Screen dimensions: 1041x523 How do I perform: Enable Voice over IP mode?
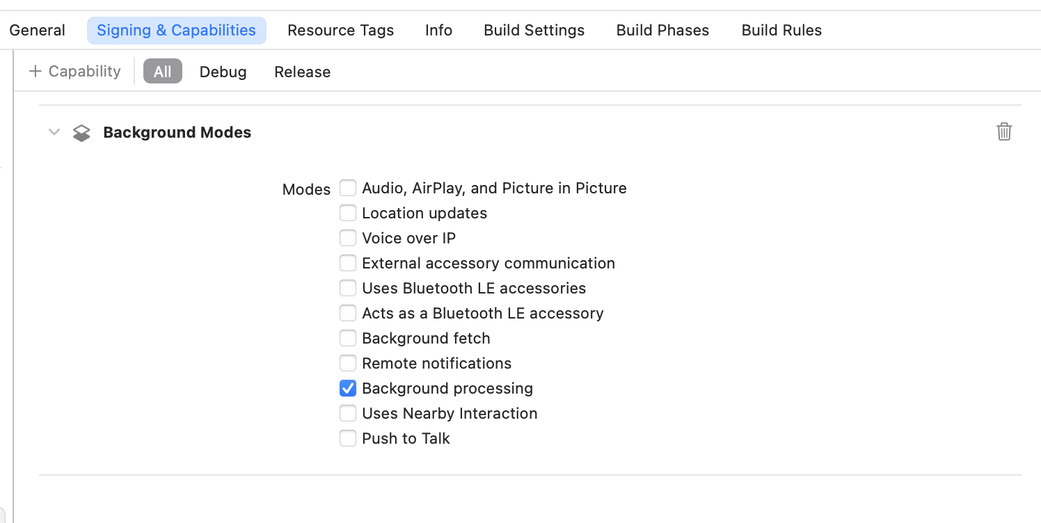348,238
